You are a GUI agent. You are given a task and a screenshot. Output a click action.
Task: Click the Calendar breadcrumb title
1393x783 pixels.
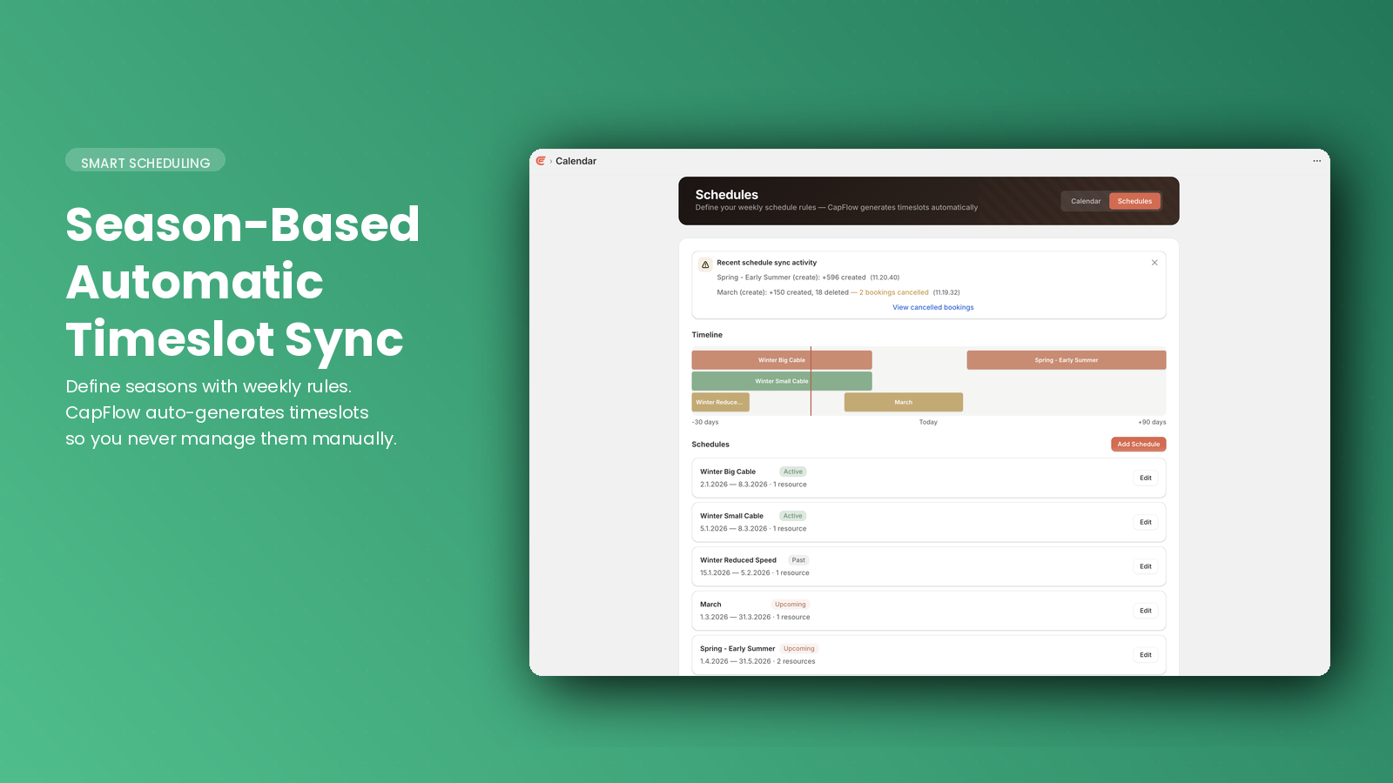(575, 161)
